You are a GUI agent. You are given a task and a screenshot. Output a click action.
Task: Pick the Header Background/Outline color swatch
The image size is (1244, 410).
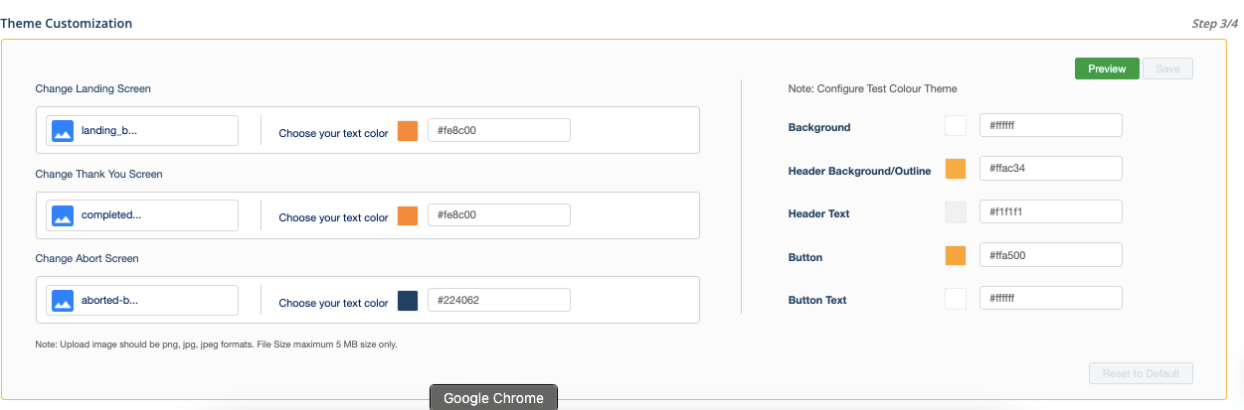coord(956,169)
